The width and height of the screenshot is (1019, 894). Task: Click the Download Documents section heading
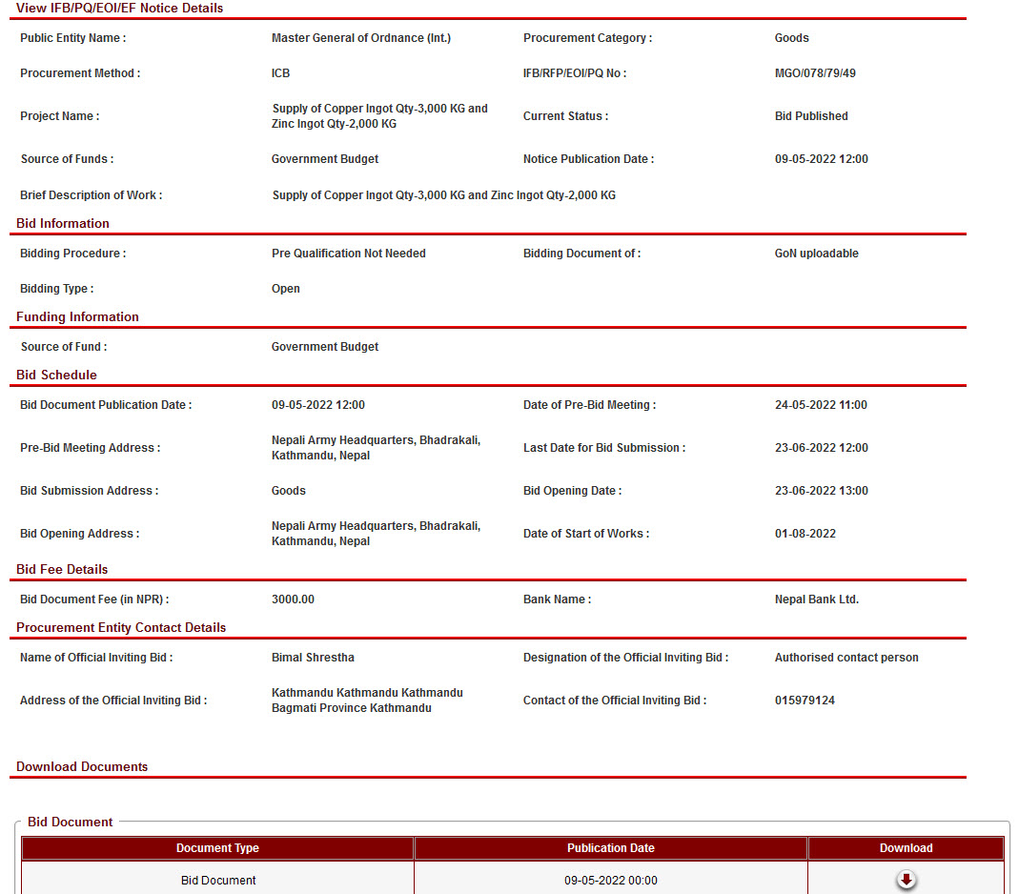pyautogui.click(x=82, y=766)
